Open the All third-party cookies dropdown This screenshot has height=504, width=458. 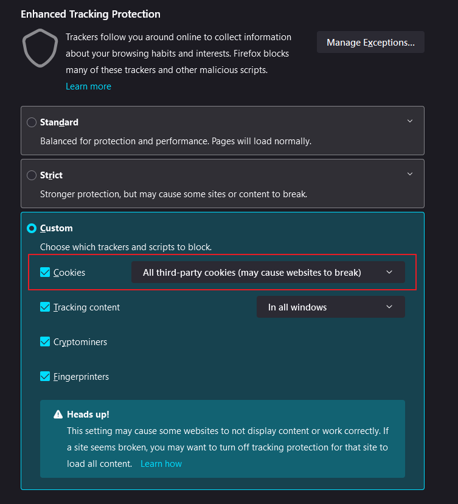pos(268,272)
